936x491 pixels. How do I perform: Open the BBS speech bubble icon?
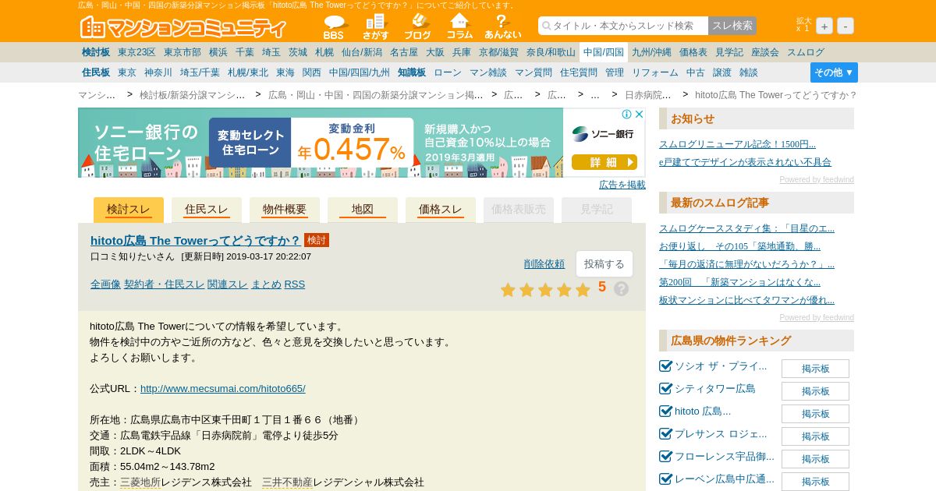click(x=334, y=27)
